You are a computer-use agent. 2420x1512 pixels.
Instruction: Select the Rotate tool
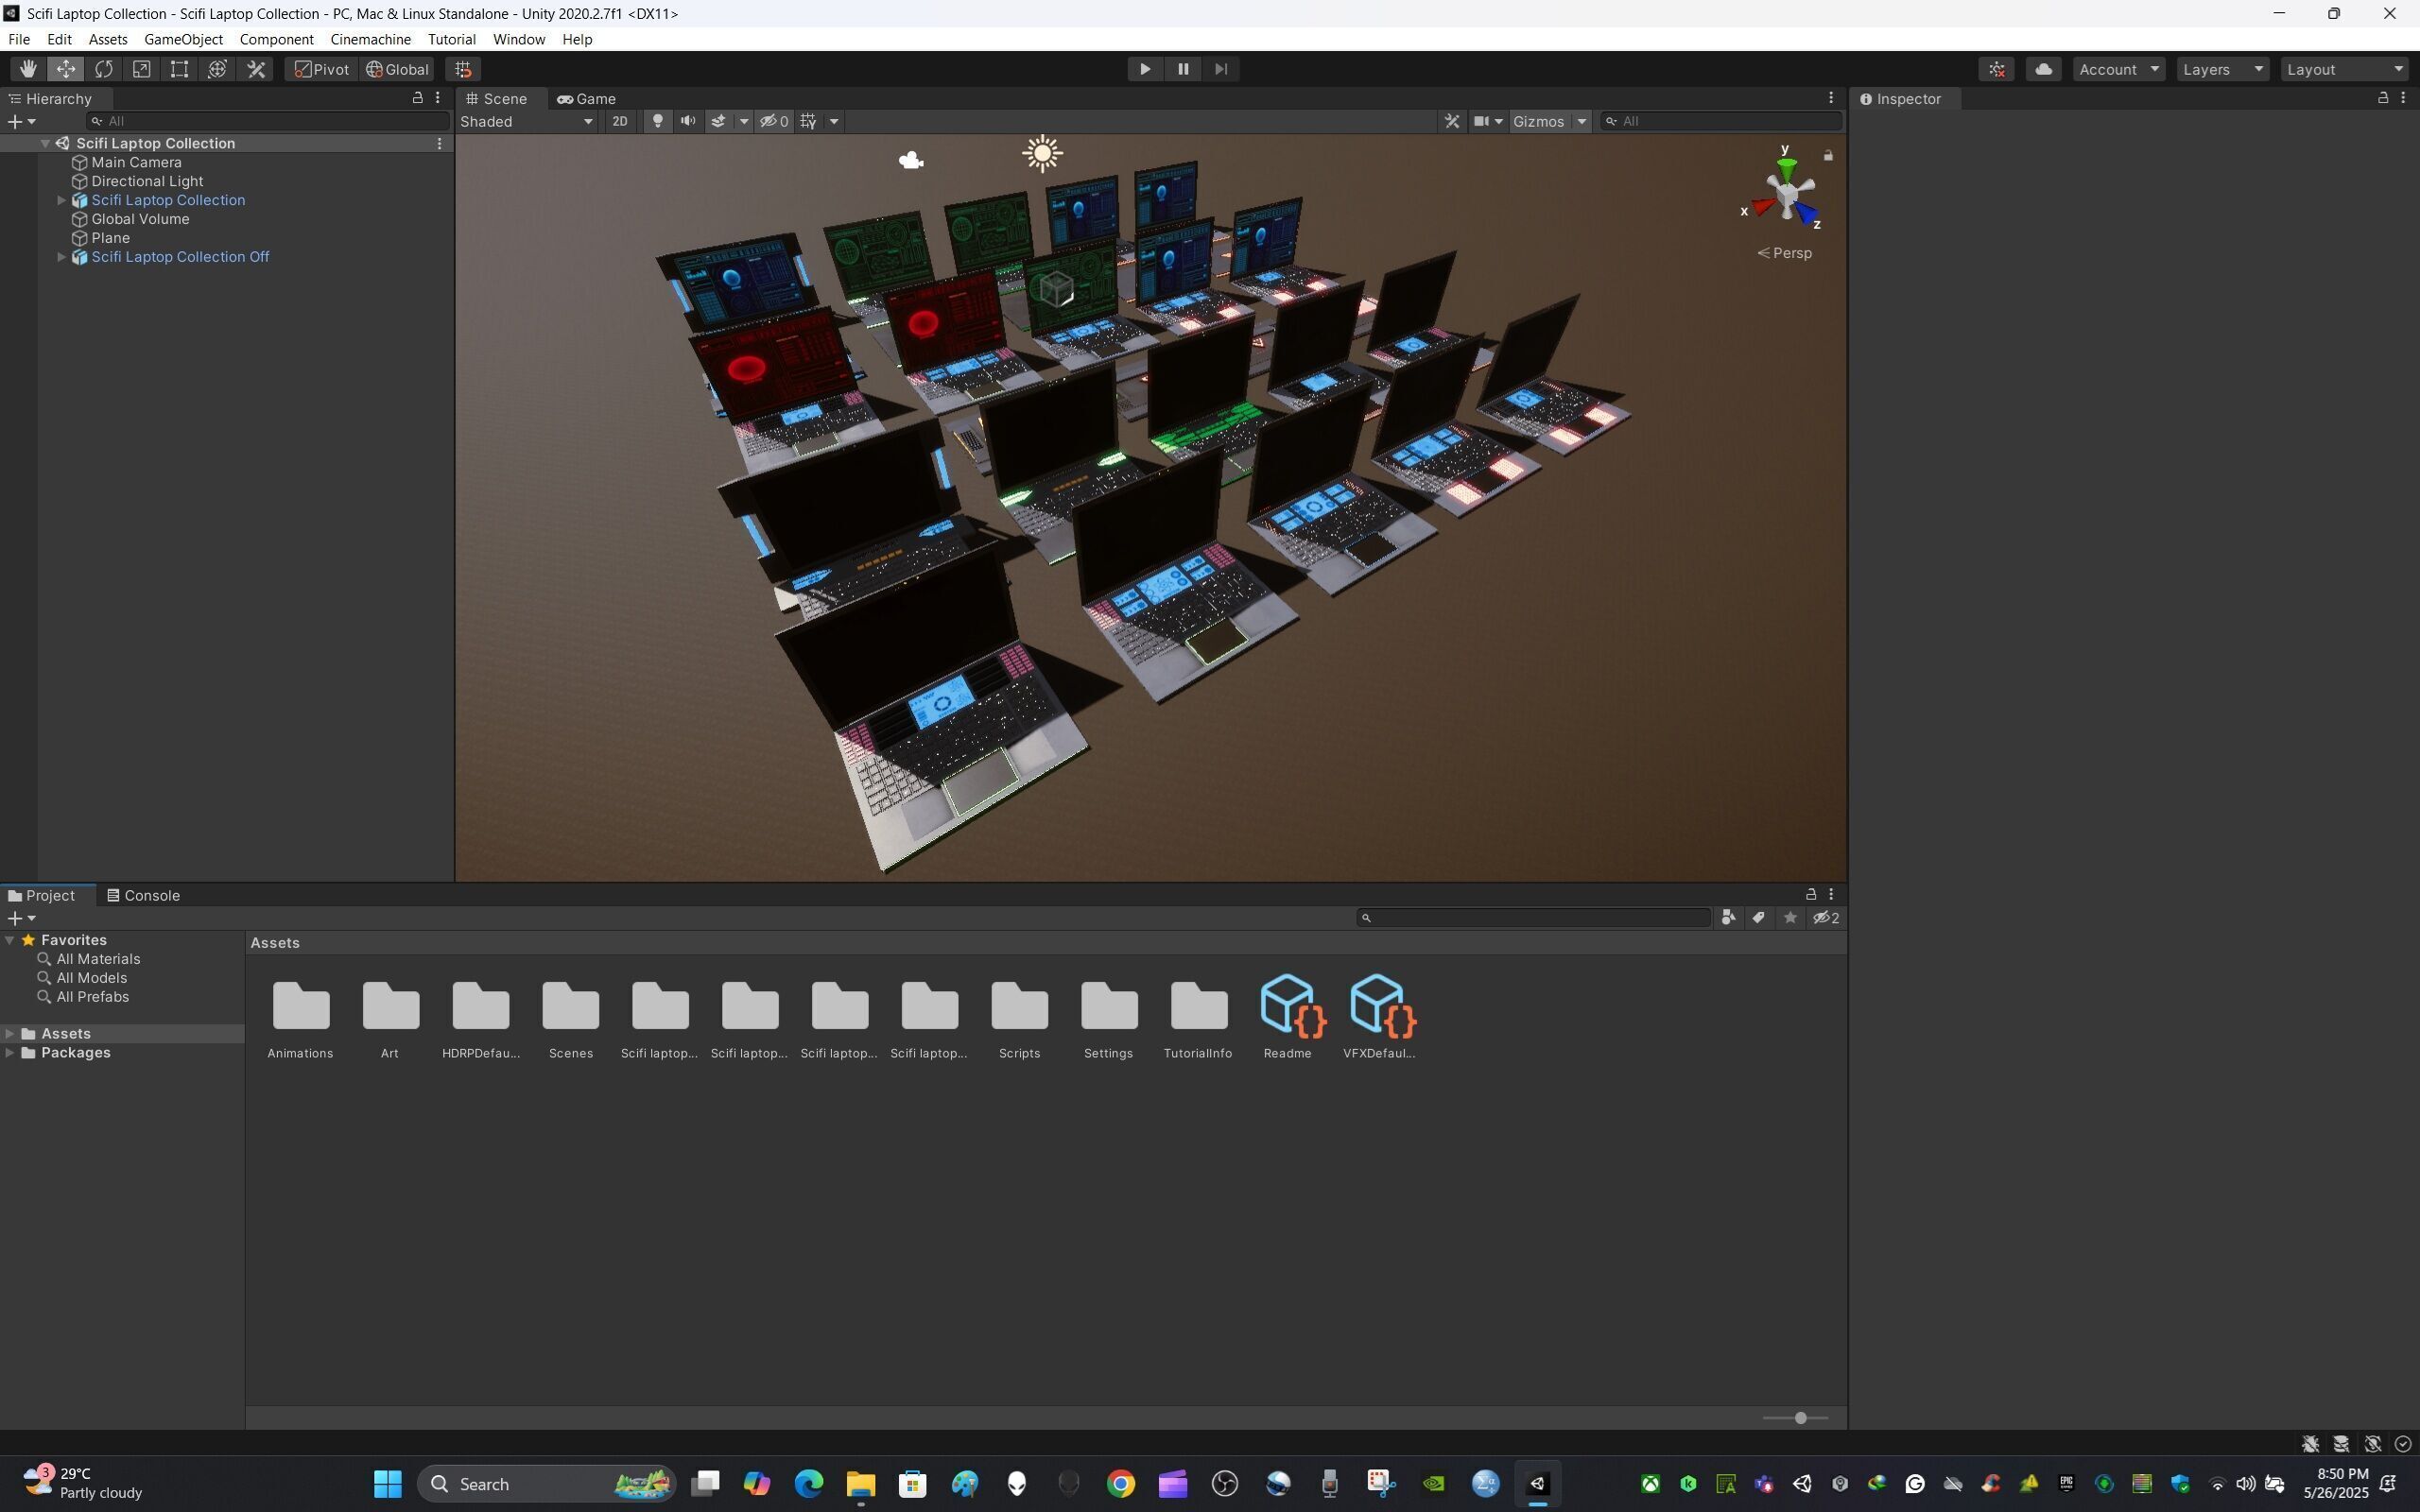pyautogui.click(x=104, y=69)
